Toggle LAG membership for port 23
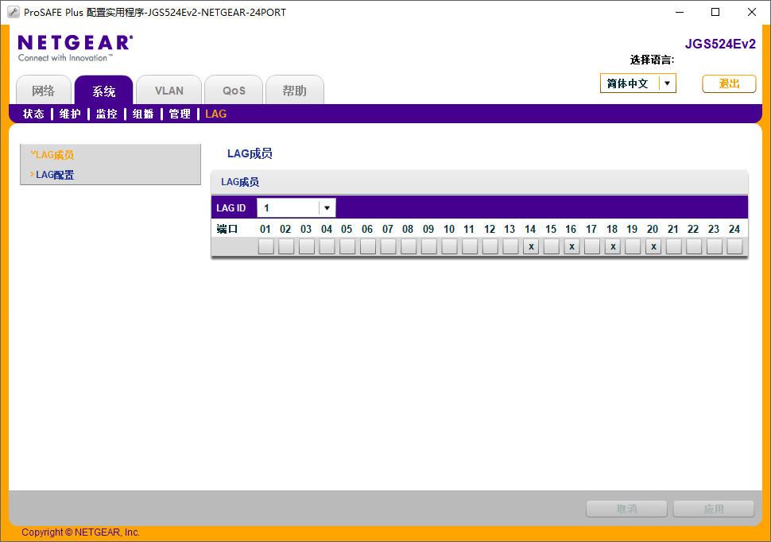 [x=715, y=246]
